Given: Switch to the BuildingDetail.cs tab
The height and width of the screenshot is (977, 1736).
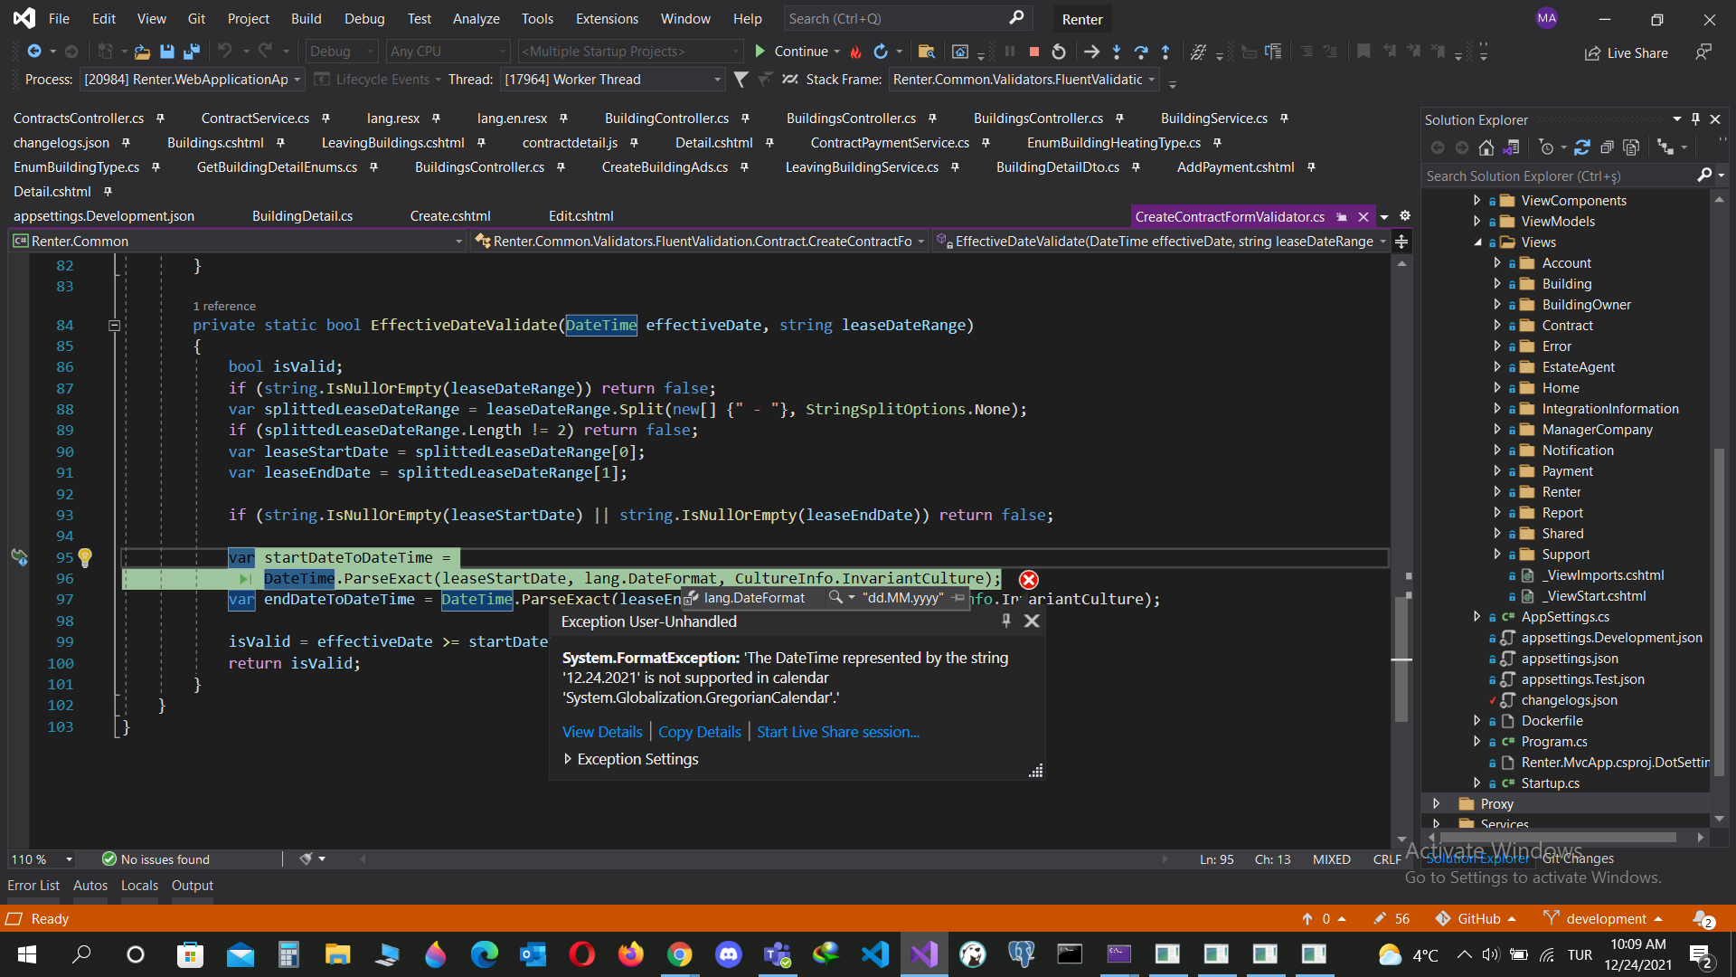Looking at the screenshot, I should tap(302, 216).
